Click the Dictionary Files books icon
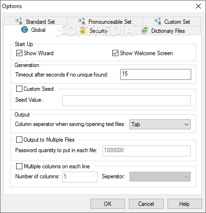This screenshot has width=206, height=213. point(145,30)
